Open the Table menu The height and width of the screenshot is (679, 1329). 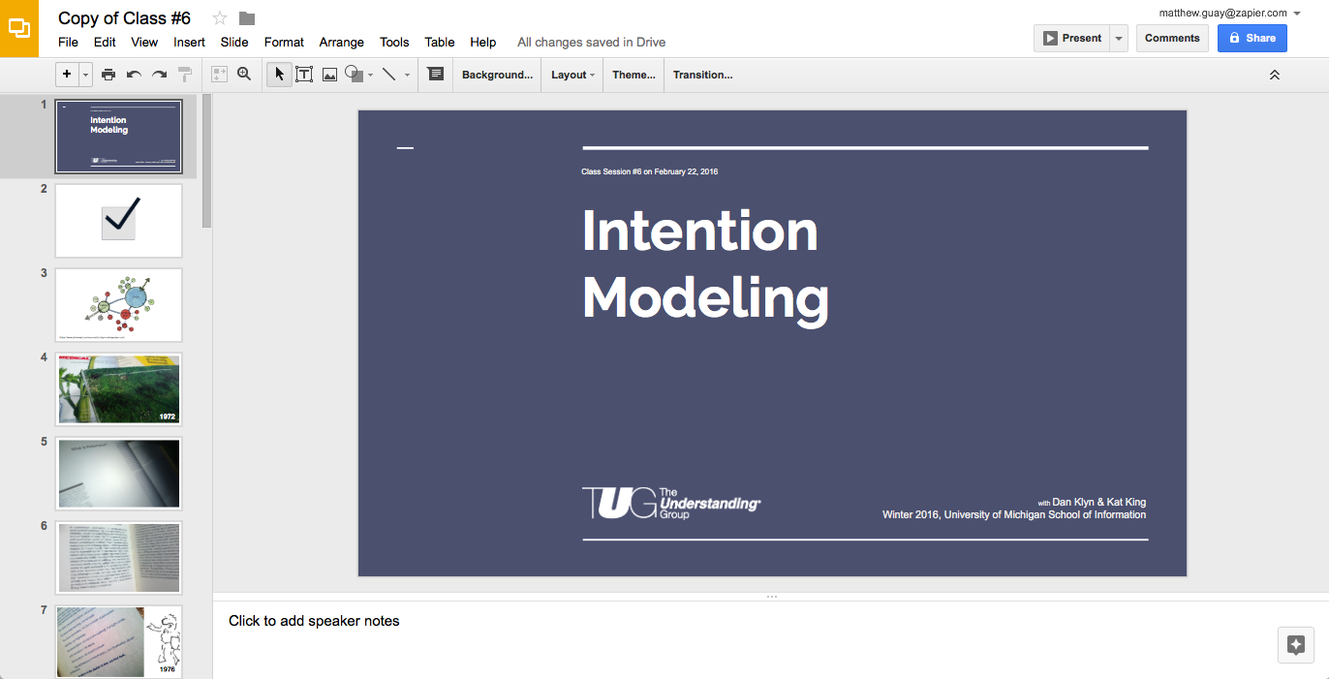(x=439, y=42)
